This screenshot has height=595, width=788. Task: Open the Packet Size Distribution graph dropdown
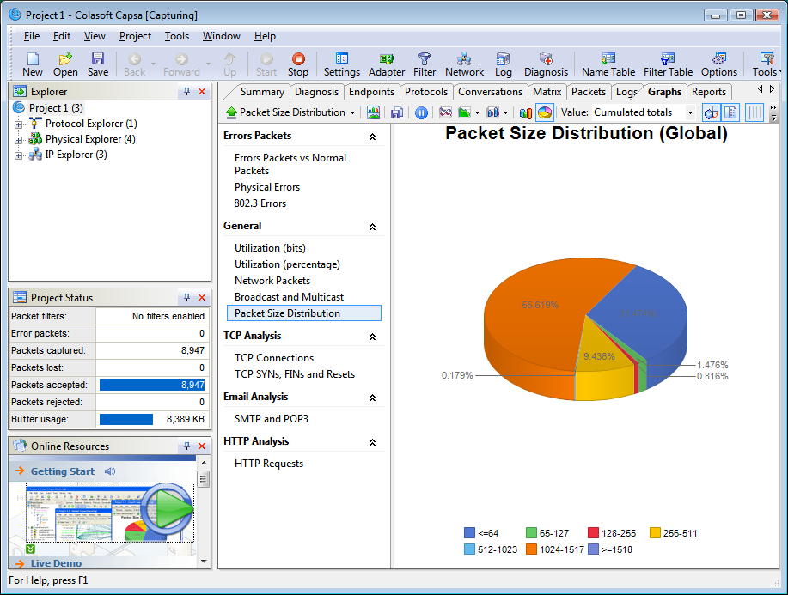click(x=352, y=113)
